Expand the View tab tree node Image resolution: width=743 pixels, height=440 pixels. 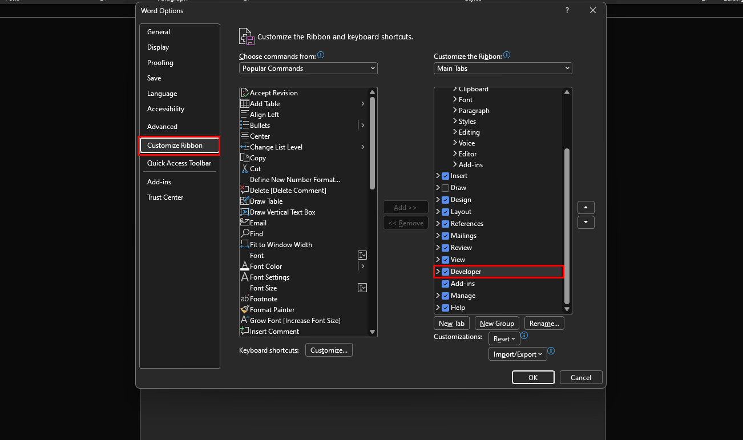pos(438,260)
